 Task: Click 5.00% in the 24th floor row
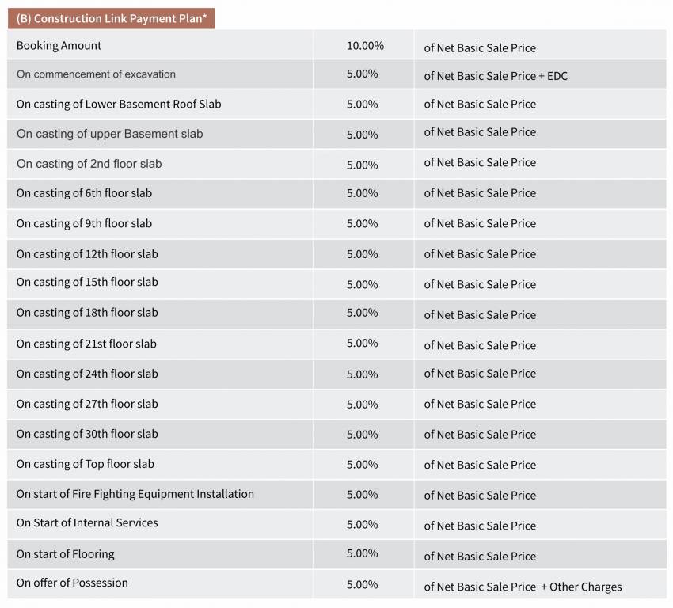click(x=362, y=374)
